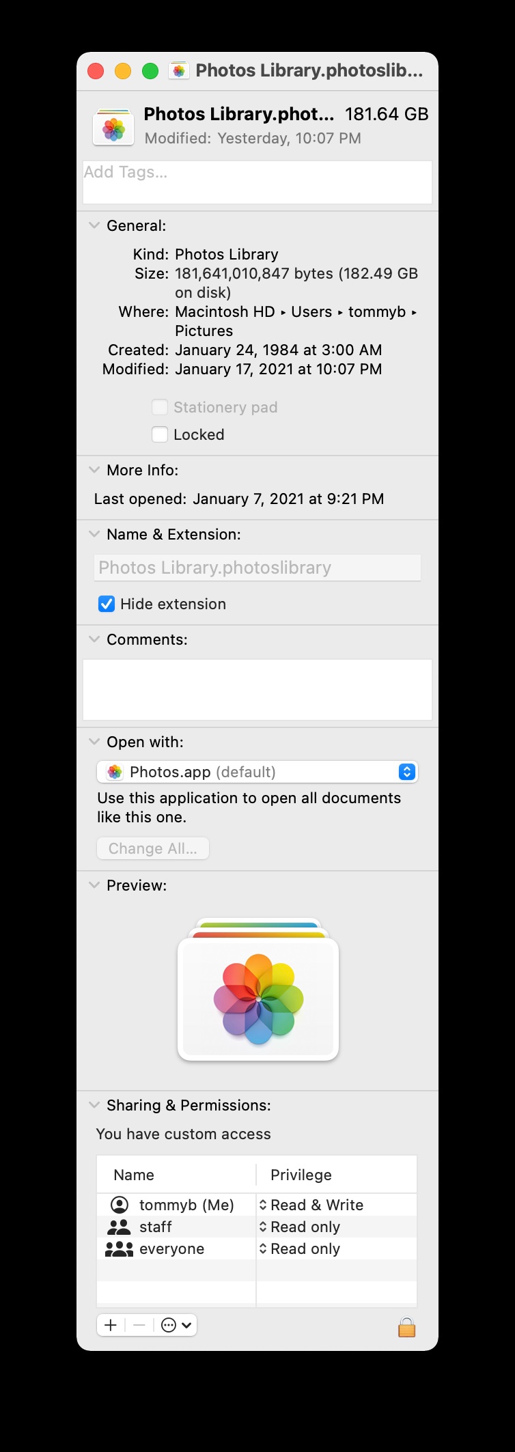Open the ellipsis action menu below permissions
The width and height of the screenshot is (515, 1452).
176,1325
